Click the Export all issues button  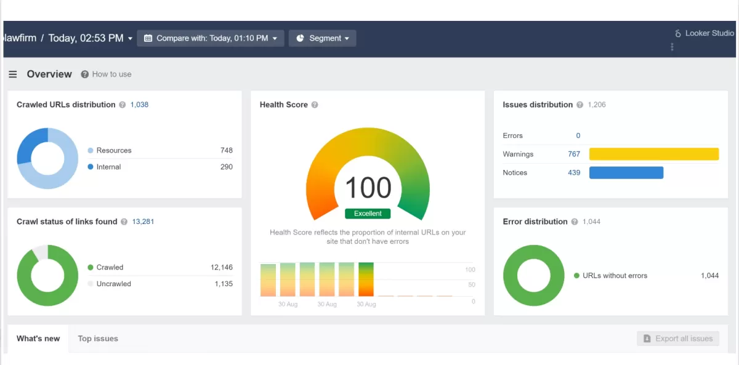pyautogui.click(x=678, y=339)
